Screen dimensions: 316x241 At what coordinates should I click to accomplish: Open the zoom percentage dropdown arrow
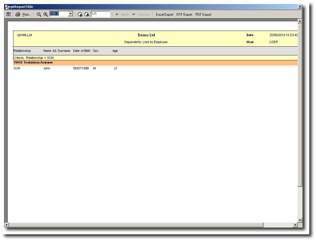(x=70, y=14)
